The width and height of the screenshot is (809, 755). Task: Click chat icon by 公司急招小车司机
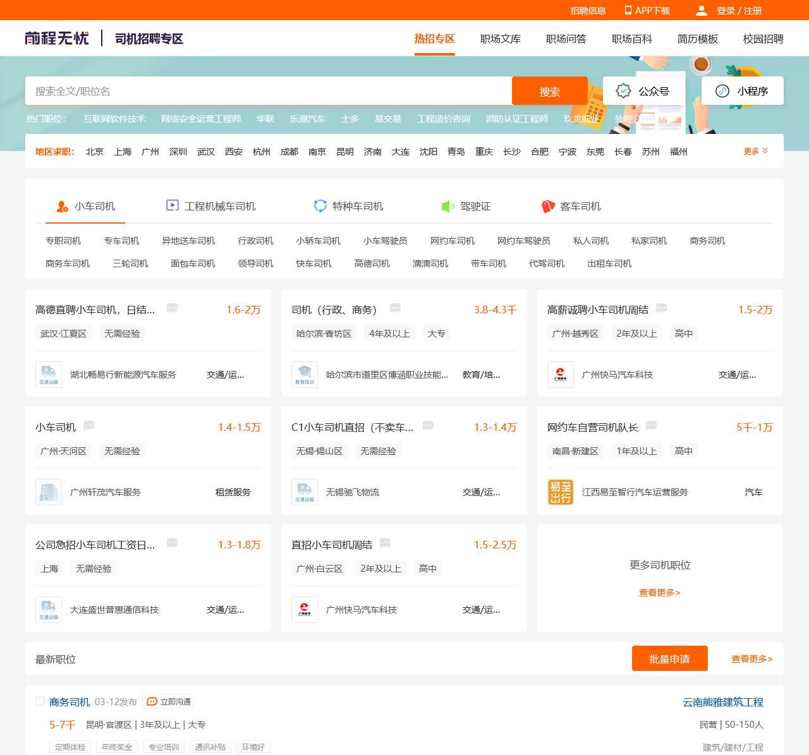[172, 543]
